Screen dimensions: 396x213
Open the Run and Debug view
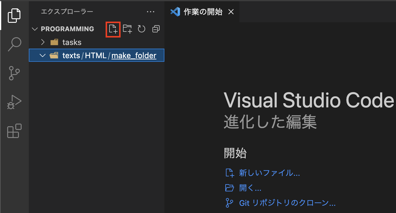coord(14,102)
